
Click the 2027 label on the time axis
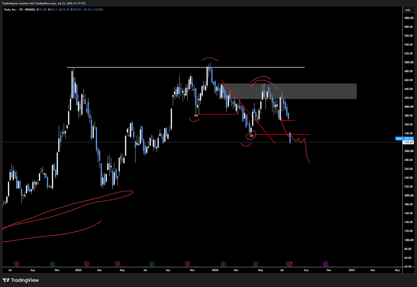(x=352, y=270)
